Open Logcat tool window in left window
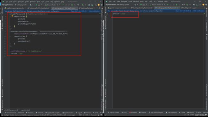The width and height of the screenshot is (208, 117). (79, 113)
